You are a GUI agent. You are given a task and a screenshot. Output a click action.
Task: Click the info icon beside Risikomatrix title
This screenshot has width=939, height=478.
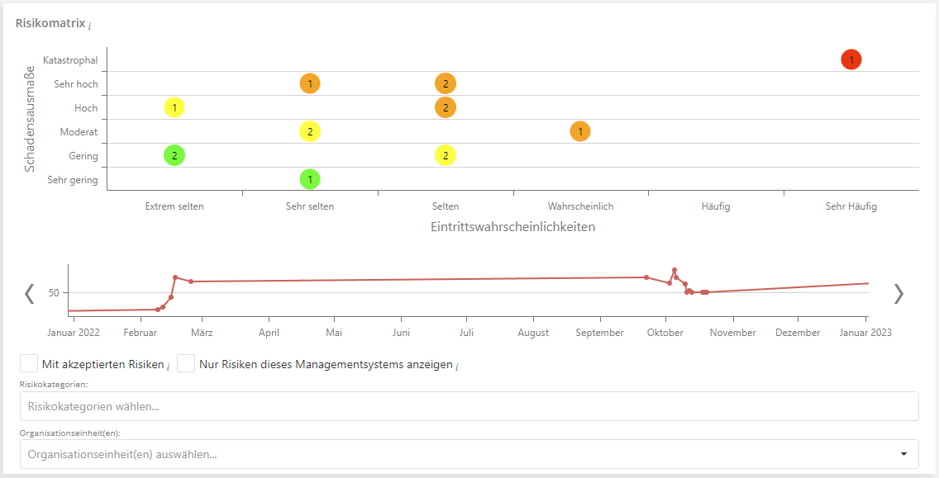(89, 26)
